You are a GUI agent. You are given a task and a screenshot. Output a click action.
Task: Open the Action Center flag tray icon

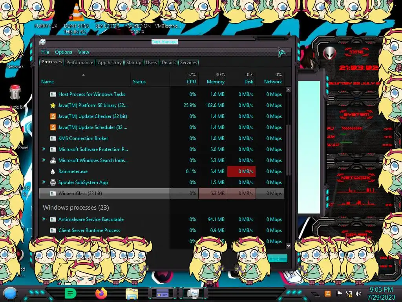coord(339,293)
